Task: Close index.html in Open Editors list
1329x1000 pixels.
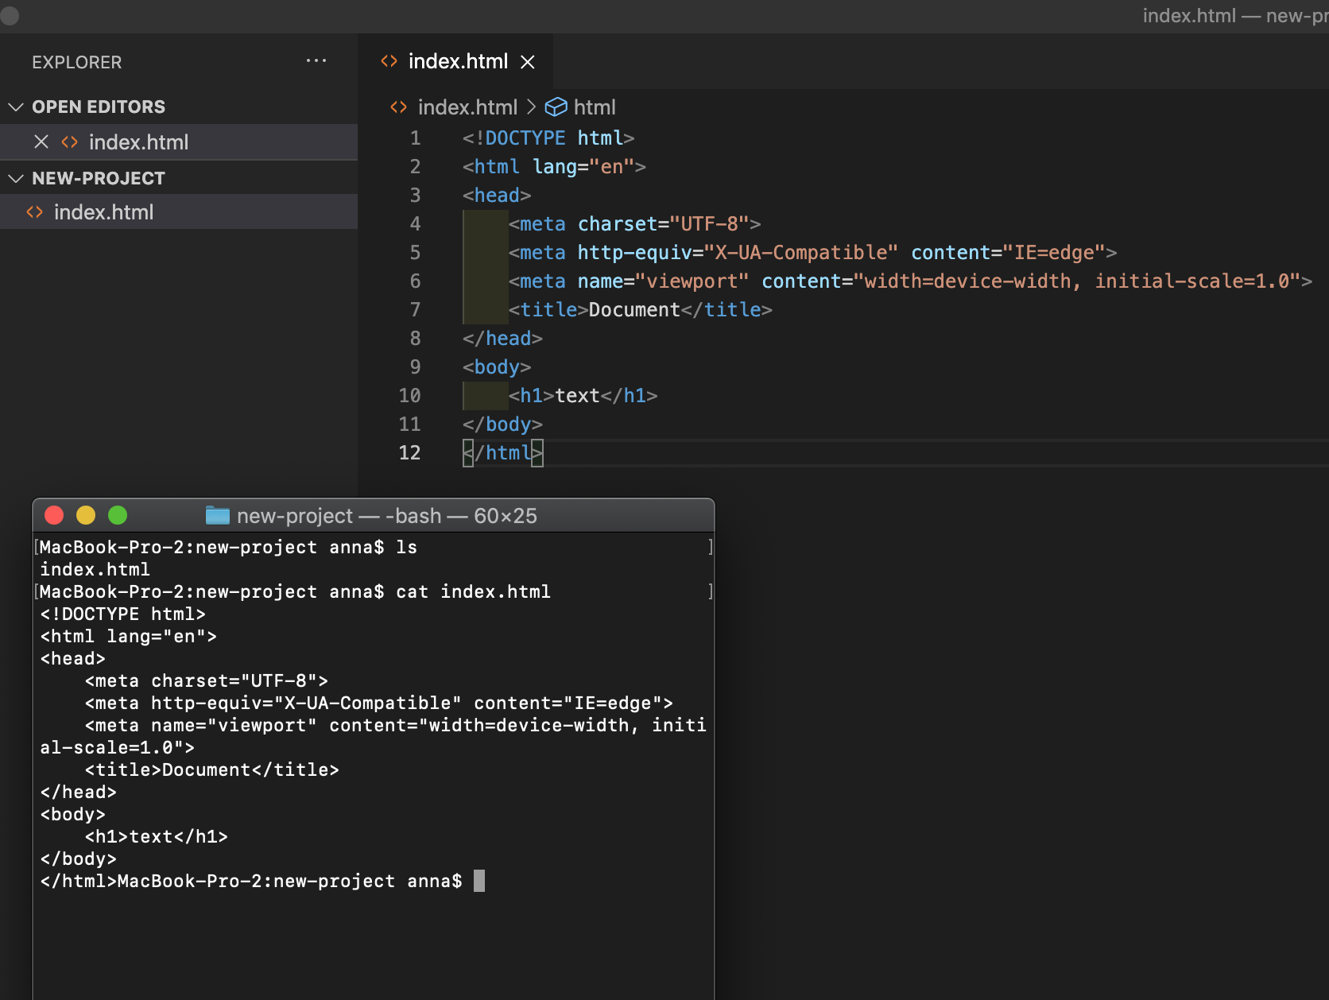Action: (x=41, y=142)
